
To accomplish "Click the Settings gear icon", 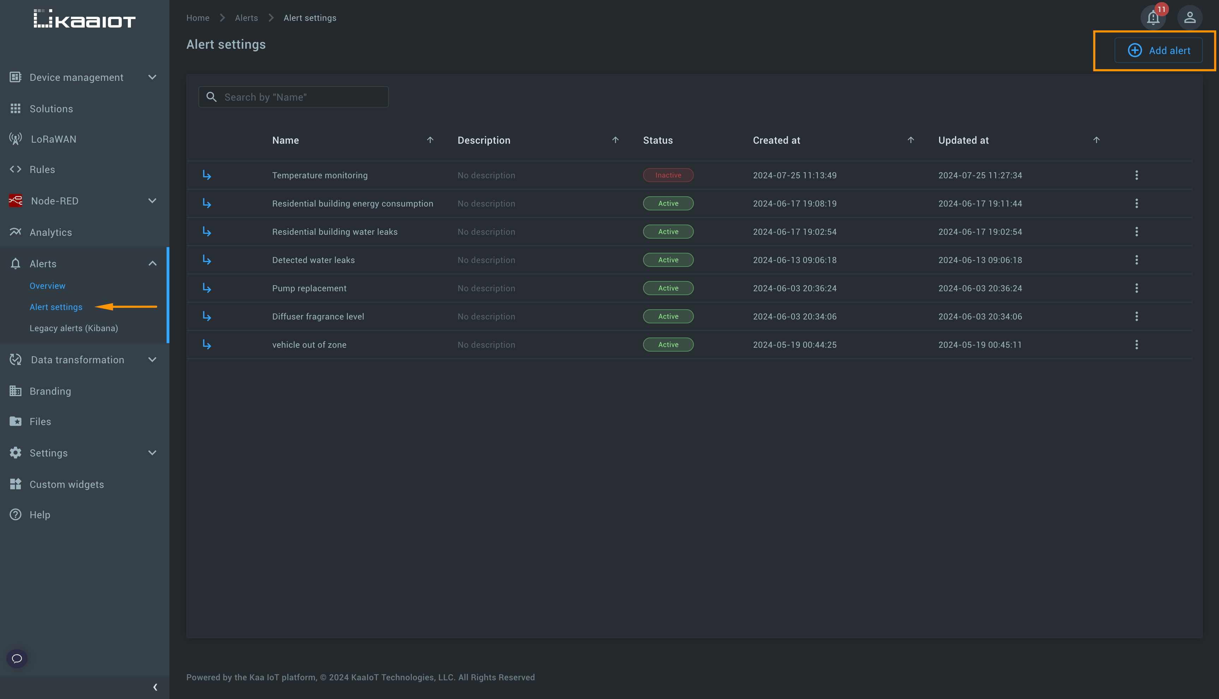I will 16,453.
